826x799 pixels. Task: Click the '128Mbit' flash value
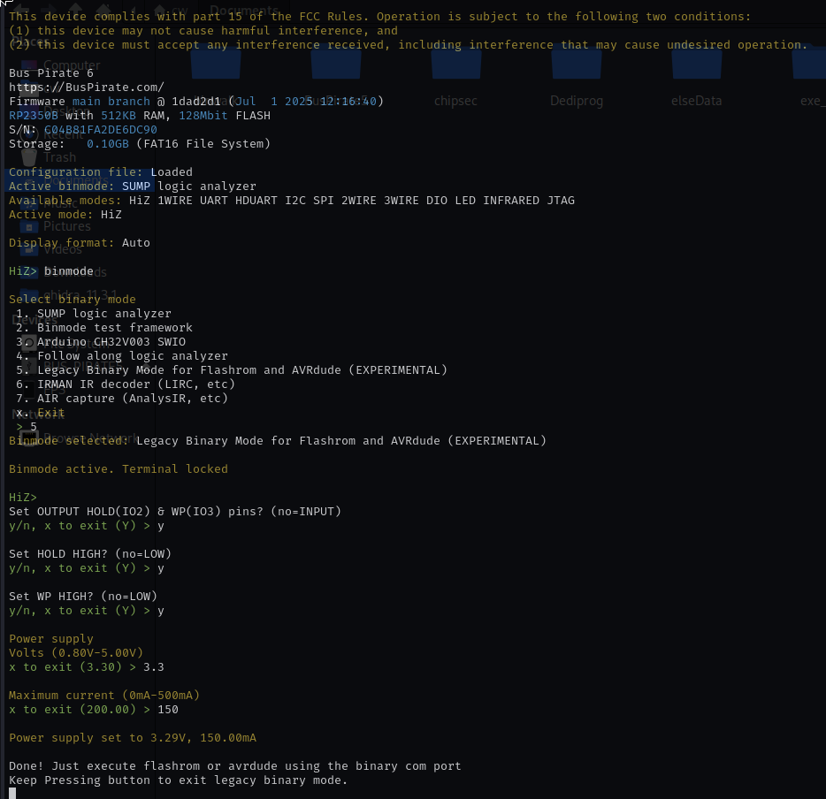[x=203, y=115]
